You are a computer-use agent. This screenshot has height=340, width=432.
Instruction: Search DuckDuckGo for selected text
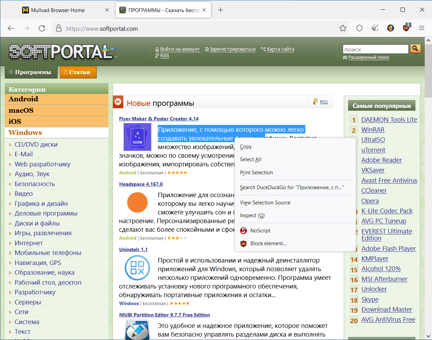tap(292, 187)
